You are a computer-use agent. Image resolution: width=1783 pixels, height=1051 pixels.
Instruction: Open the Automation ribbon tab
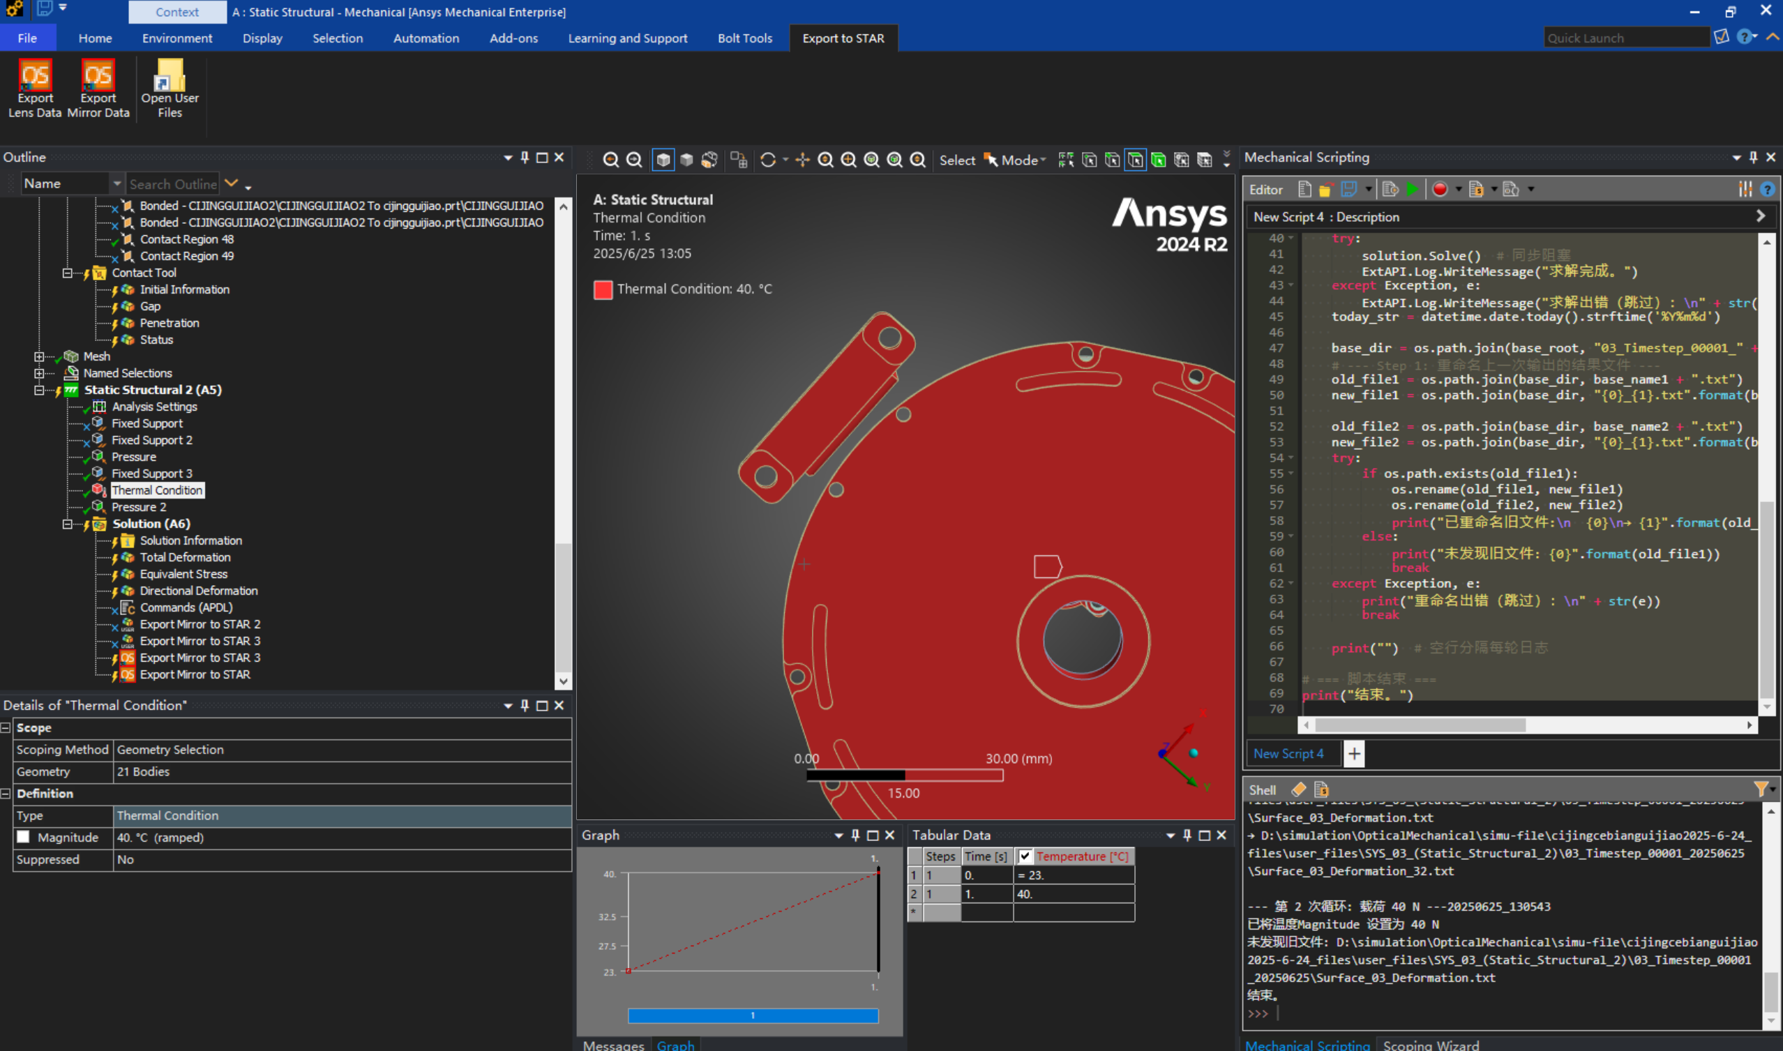tap(426, 38)
